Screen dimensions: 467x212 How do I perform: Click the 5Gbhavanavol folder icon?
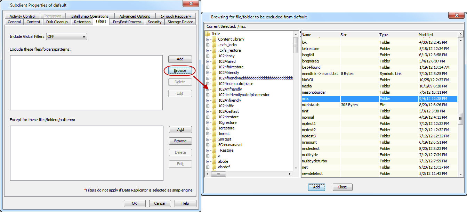[x=214, y=145]
